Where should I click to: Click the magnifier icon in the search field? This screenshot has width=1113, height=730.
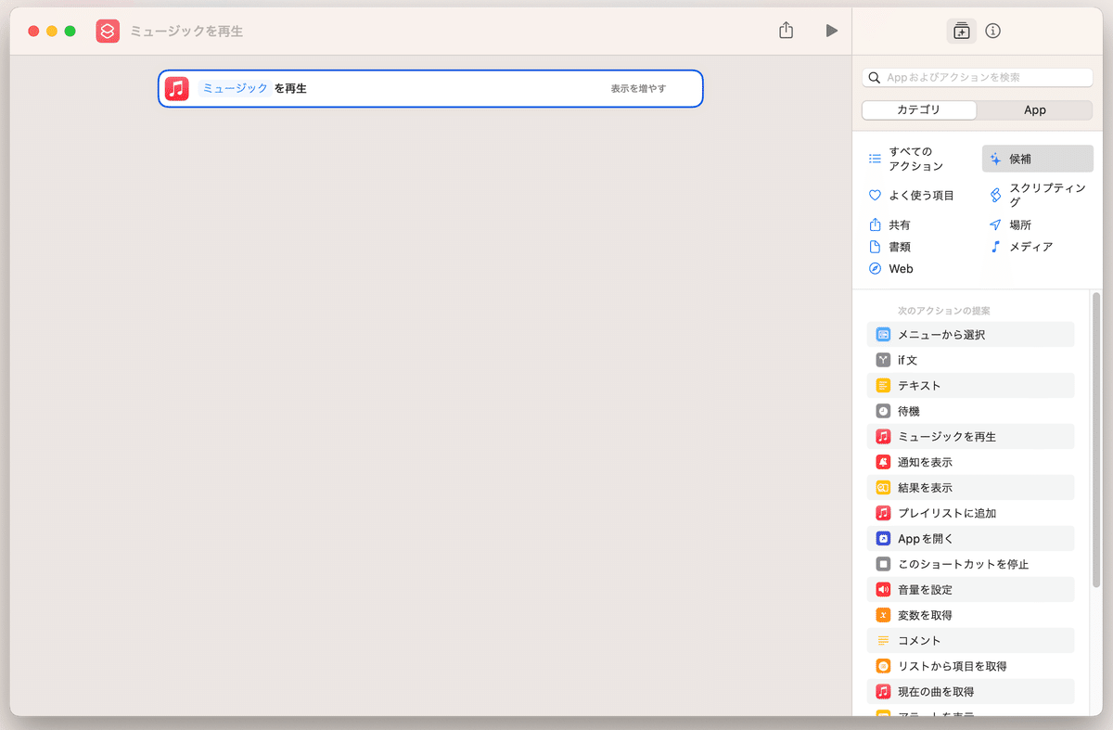875,78
